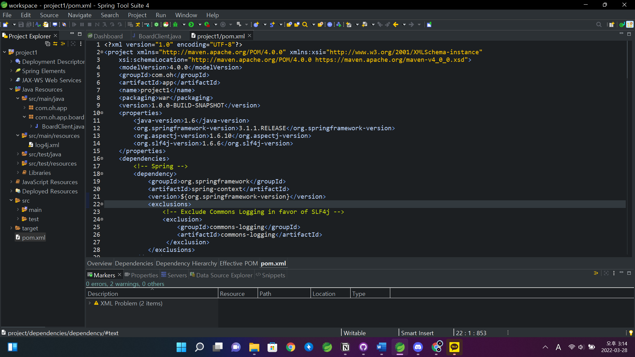Click the Search magnifier toolbar icon
Viewport: 635px width, 357px height.
coord(305,24)
